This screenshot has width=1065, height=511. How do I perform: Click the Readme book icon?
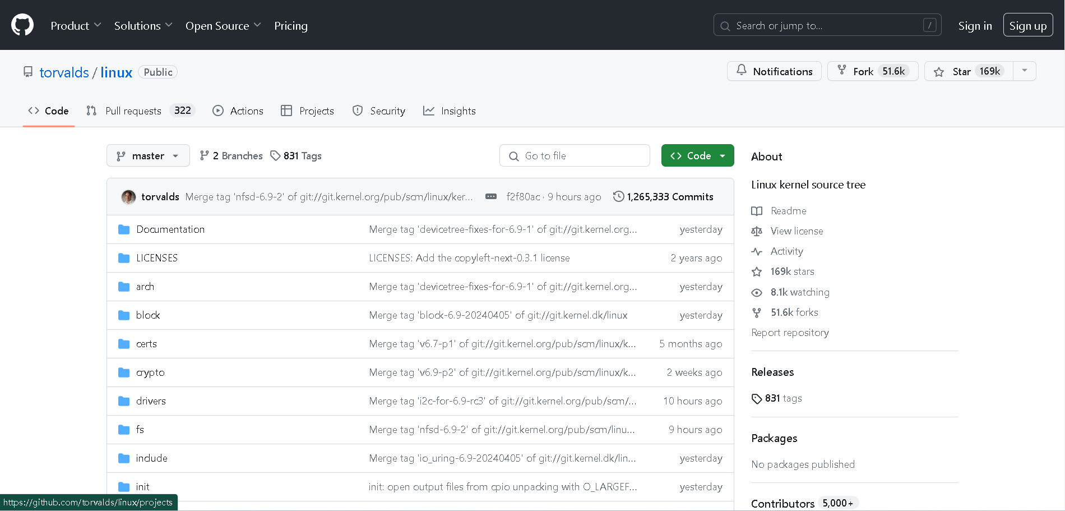(757, 211)
